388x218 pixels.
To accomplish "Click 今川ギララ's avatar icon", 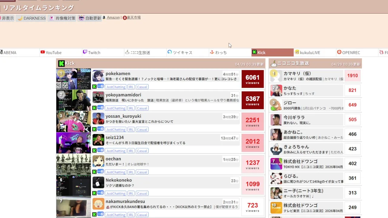I will 276,120.
